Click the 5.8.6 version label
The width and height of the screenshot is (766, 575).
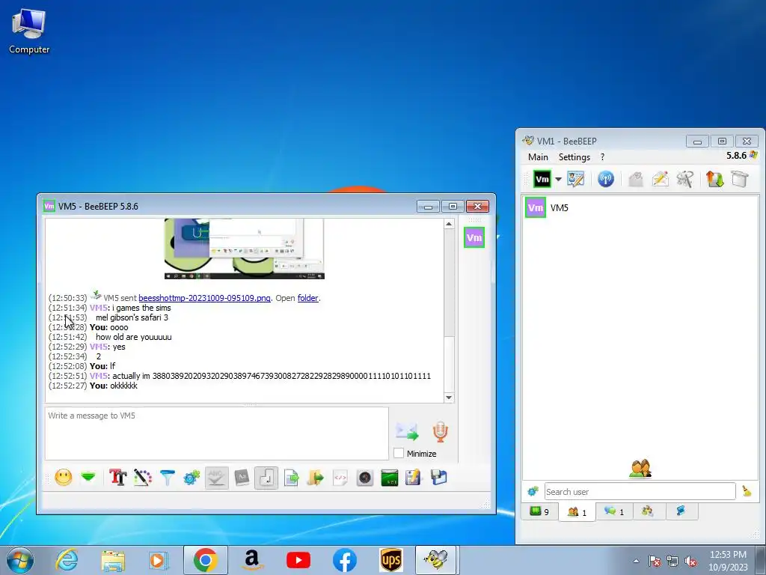point(736,156)
